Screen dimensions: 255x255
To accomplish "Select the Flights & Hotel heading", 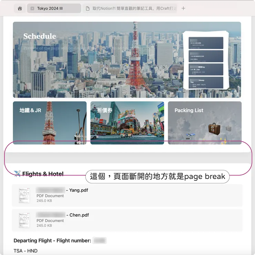I will click(x=43, y=174).
